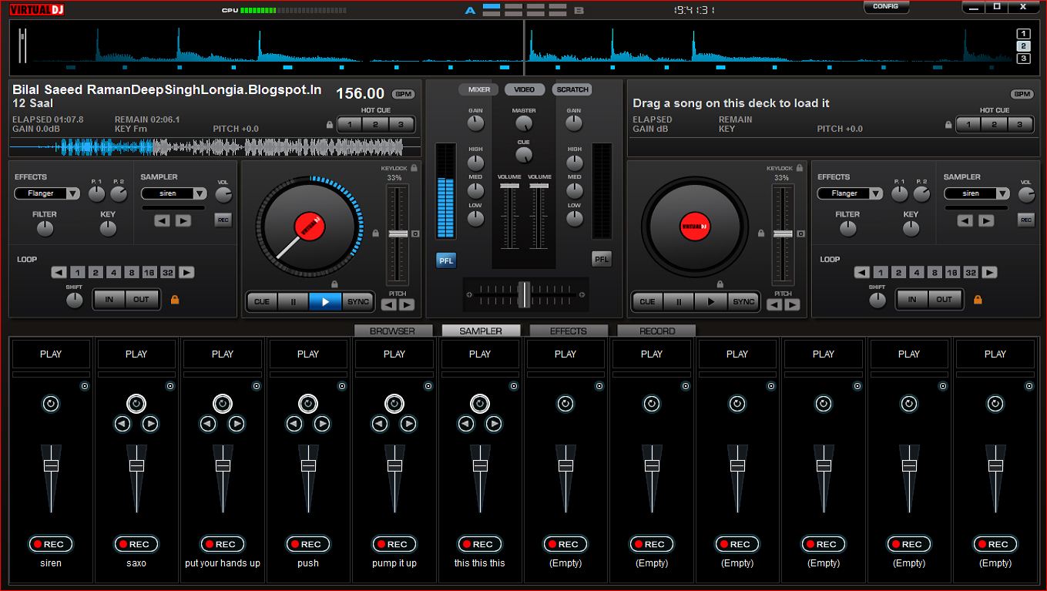This screenshot has width=1047, height=591.
Task: Select the MIXER panel button
Action: pos(479,89)
